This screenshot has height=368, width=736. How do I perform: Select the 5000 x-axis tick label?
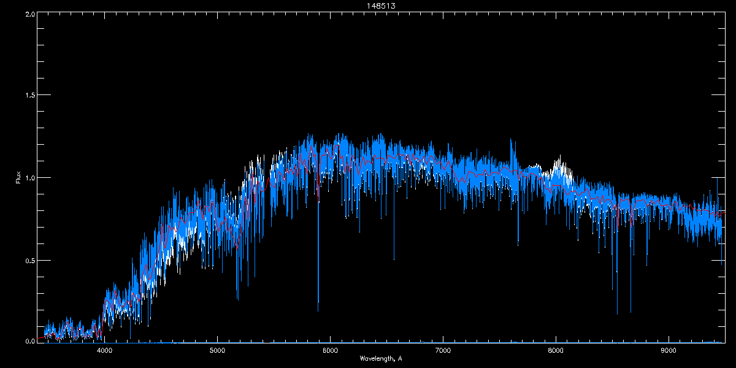point(217,351)
